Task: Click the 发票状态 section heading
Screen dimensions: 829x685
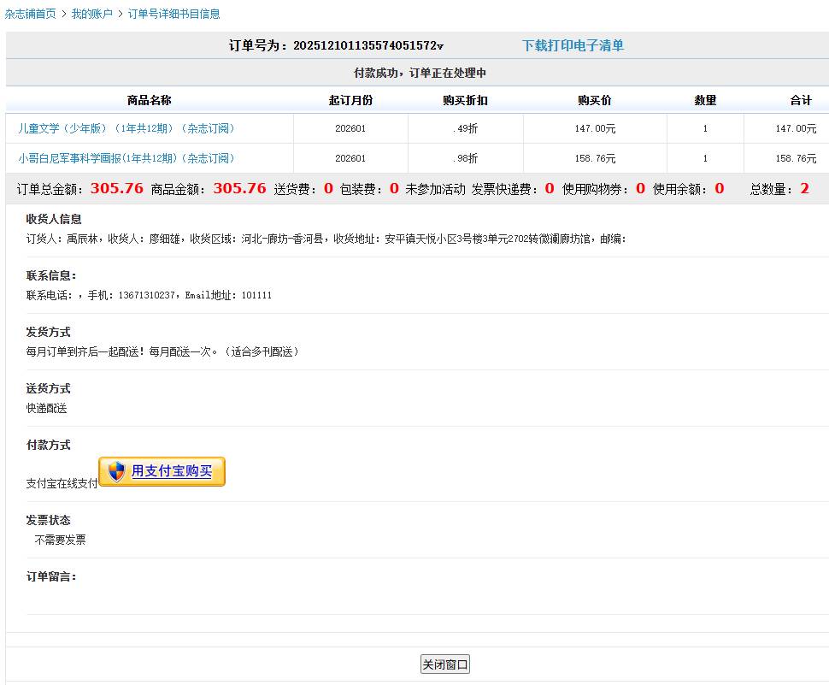Action: (x=48, y=520)
